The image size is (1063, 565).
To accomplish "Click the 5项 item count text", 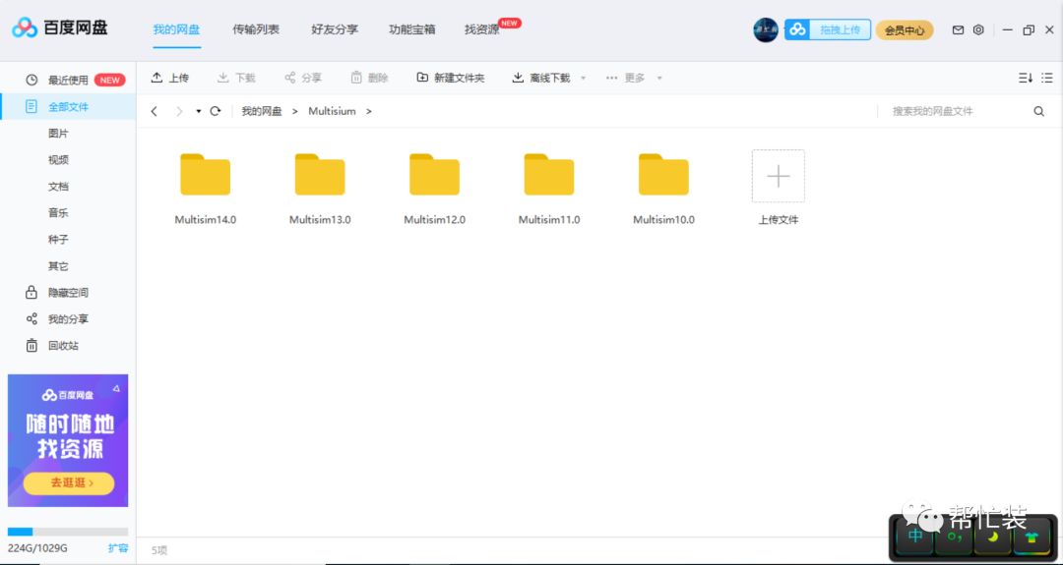I will pos(159,551).
